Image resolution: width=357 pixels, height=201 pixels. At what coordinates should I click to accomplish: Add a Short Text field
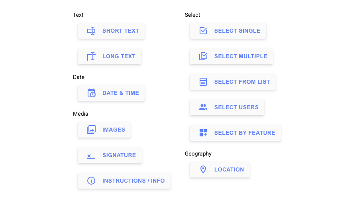click(120, 31)
